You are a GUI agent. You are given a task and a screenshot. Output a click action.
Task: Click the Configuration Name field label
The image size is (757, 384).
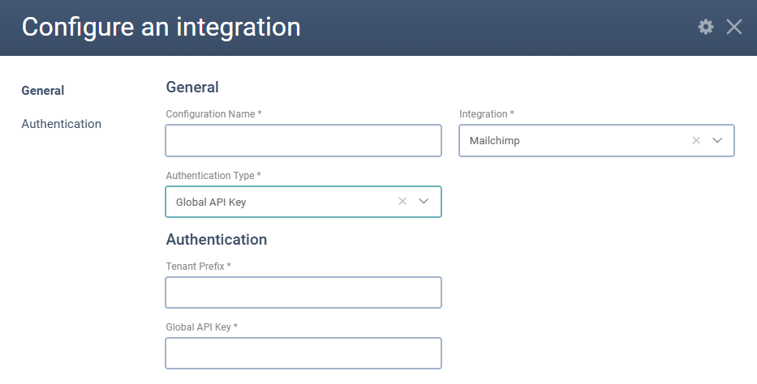(213, 114)
